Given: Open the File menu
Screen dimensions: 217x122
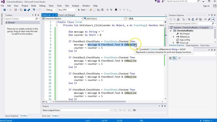Looking at the screenshot, I should tap(2, 6).
